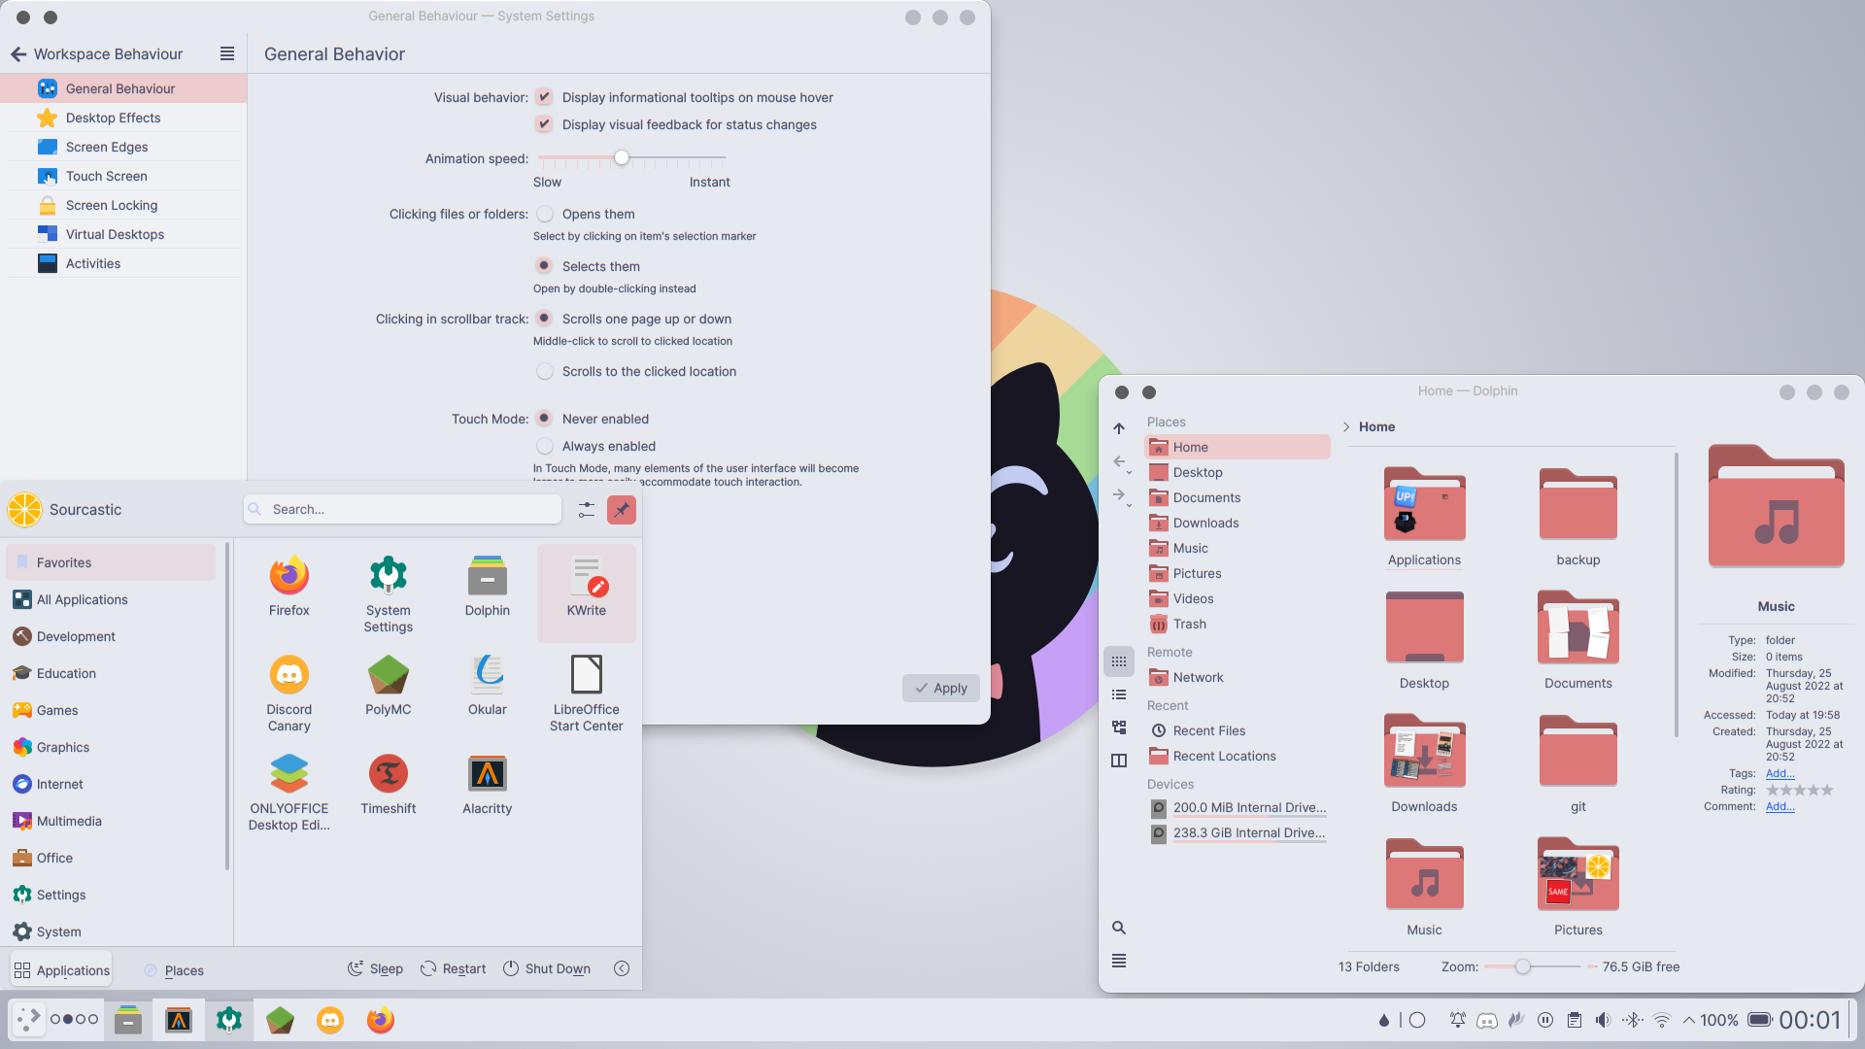Open the Home breadcrumb chevron menu
The image size is (1865, 1049).
click(1346, 426)
